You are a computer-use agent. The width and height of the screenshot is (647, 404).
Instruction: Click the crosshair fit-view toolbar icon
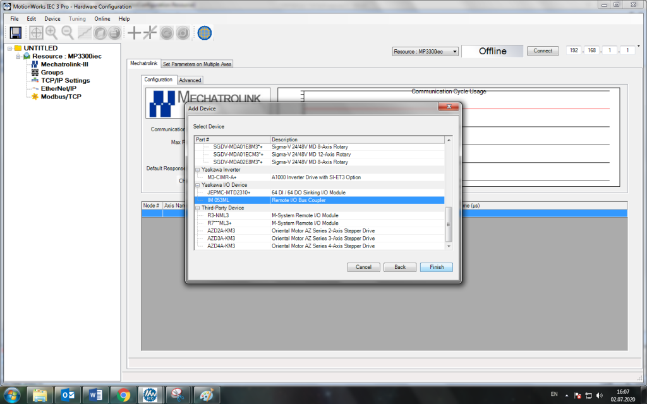pos(36,33)
